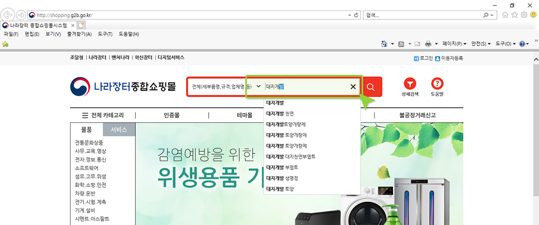539x225 pixels.
Task: Open the Favorites star icon at top right
Action: coord(514,15)
